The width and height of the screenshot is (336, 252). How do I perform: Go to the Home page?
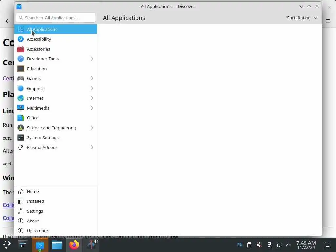tap(56, 191)
